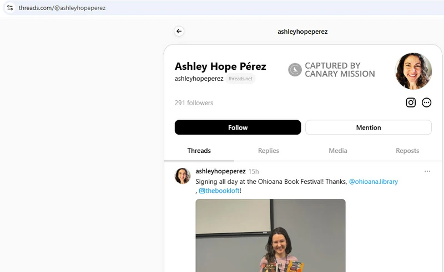This screenshot has height=272, width=444.
Task: Click the threads.com address bar URL
Action: (x=62, y=8)
